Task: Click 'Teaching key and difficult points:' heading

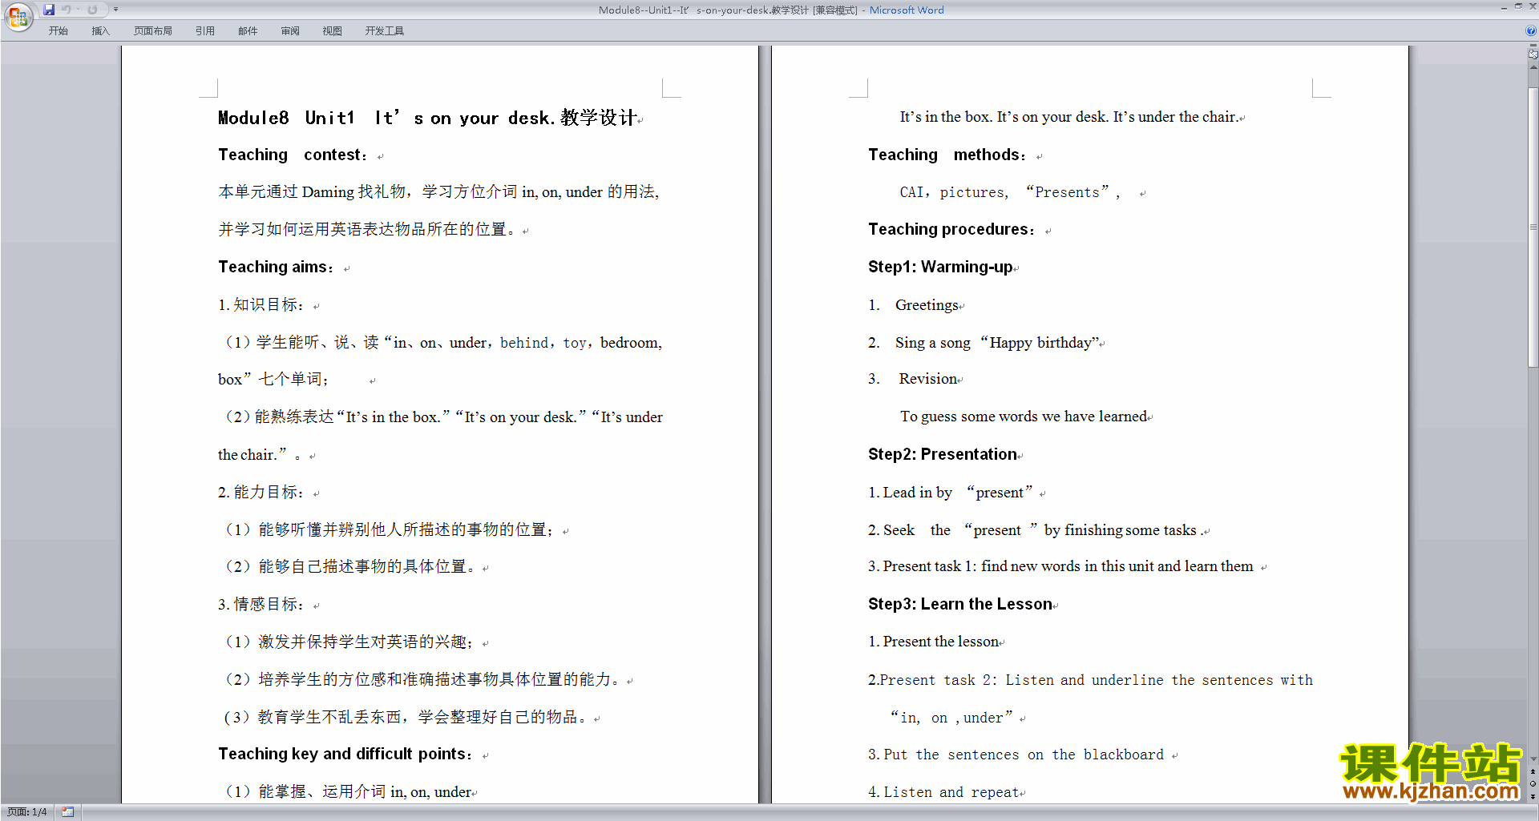Action: click(346, 754)
